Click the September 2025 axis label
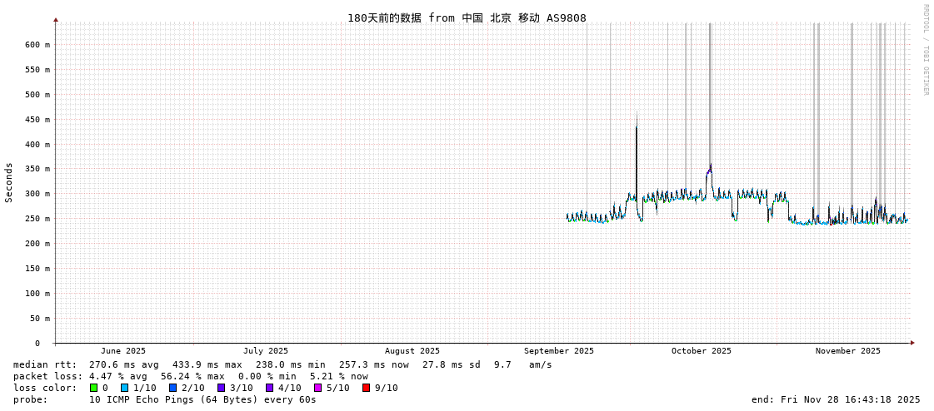Image resolution: width=934 pixels, height=411 pixels. point(558,351)
